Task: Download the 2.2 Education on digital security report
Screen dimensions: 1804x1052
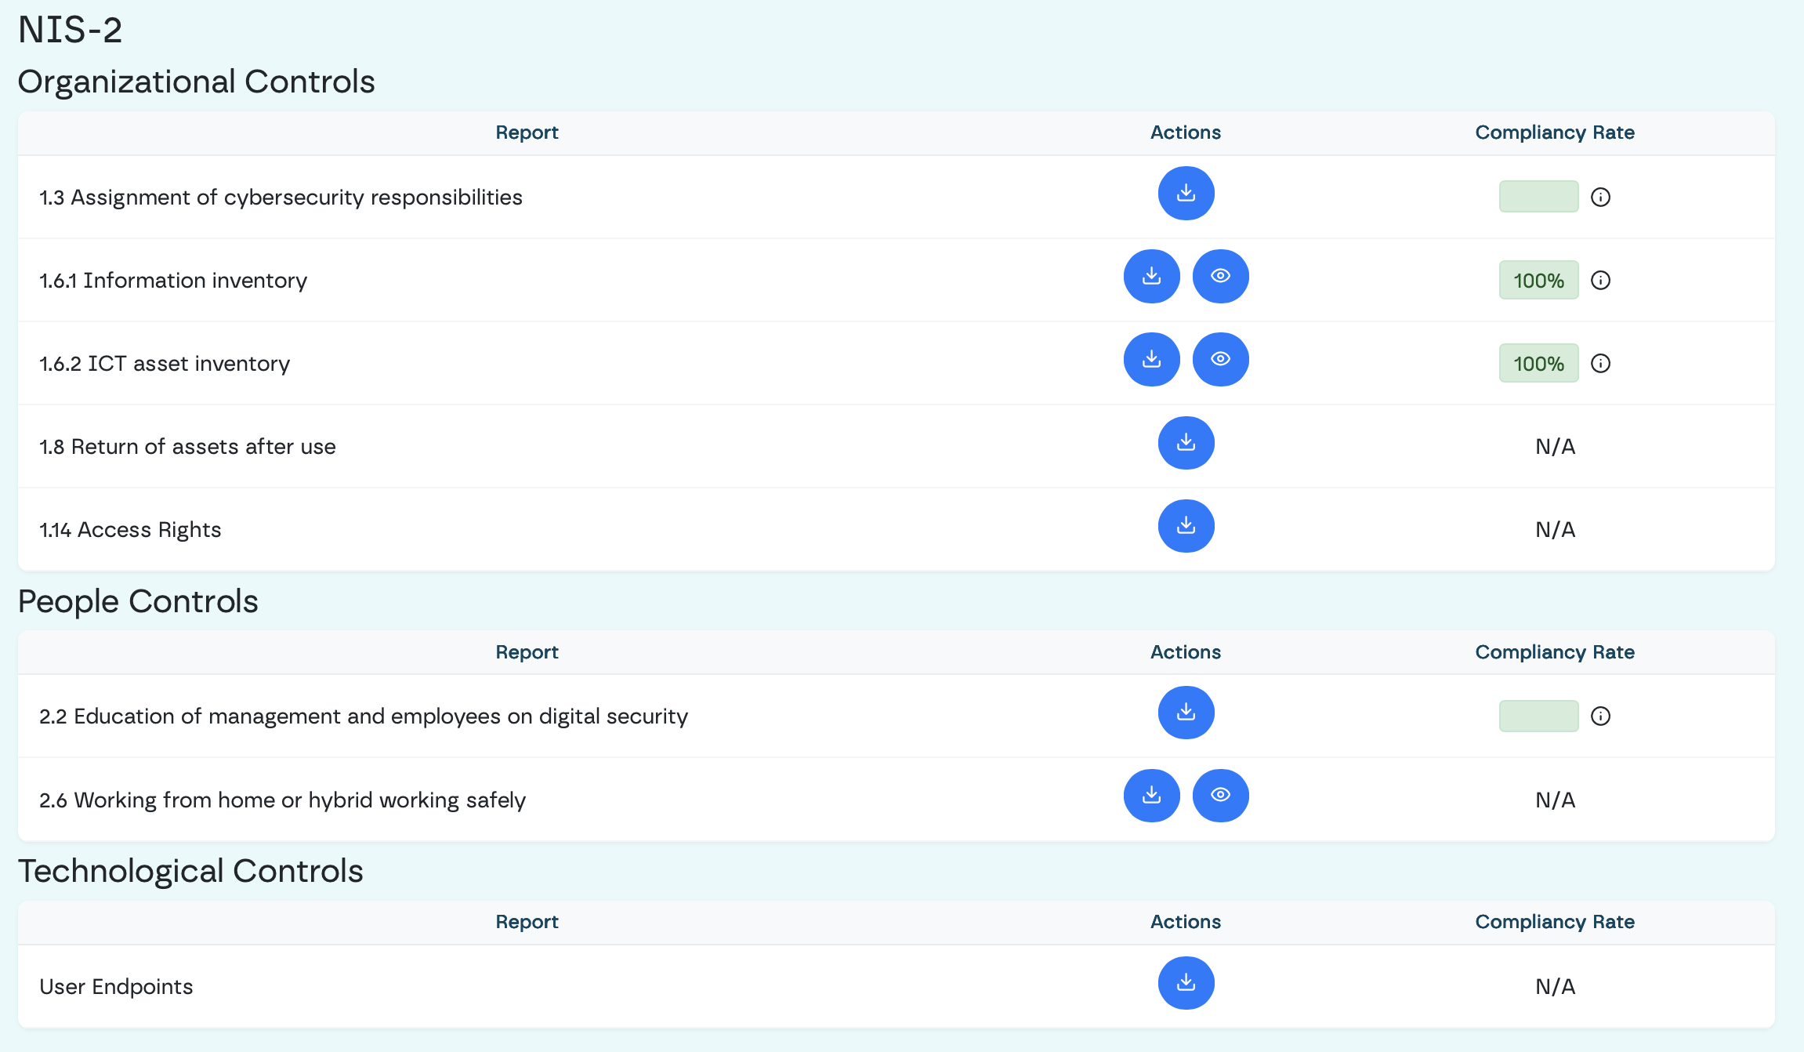Action: click(x=1186, y=713)
